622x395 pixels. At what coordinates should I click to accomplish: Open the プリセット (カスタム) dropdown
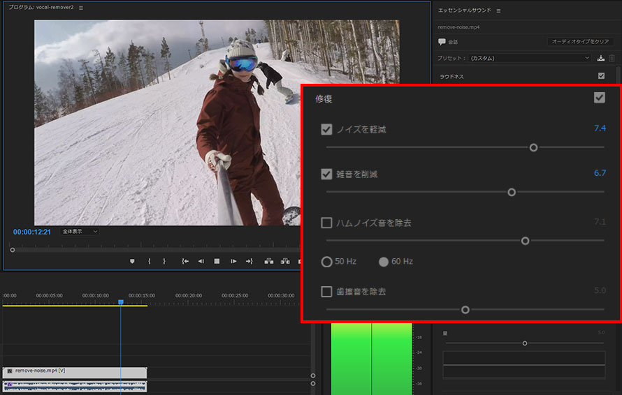(x=530, y=59)
